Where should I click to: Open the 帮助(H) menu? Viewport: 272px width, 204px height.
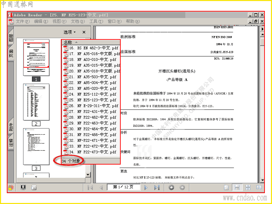(133, 21)
